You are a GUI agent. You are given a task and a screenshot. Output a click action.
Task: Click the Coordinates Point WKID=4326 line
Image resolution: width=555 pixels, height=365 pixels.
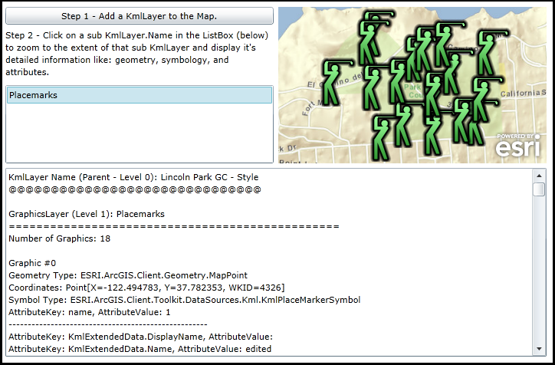[146, 288]
